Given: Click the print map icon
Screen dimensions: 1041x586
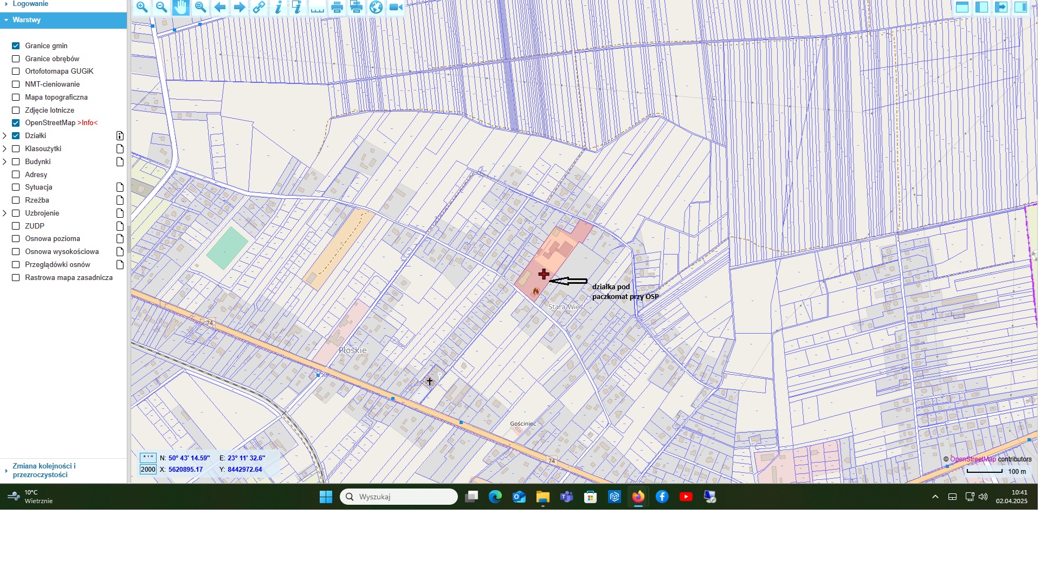Looking at the screenshot, I should (337, 7).
